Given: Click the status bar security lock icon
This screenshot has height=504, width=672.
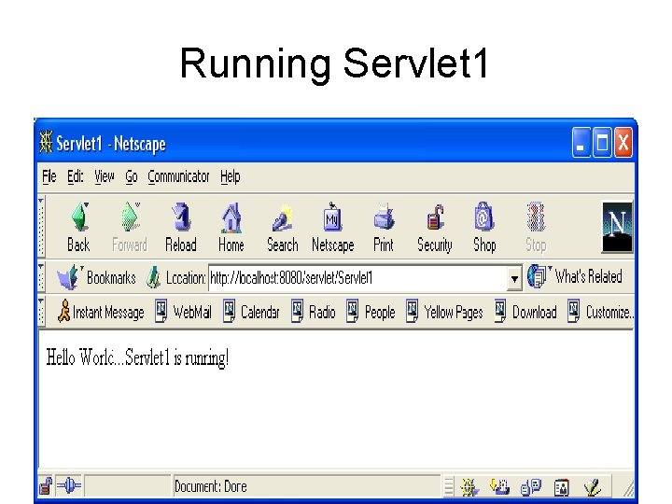Looking at the screenshot, I should click(x=46, y=486).
